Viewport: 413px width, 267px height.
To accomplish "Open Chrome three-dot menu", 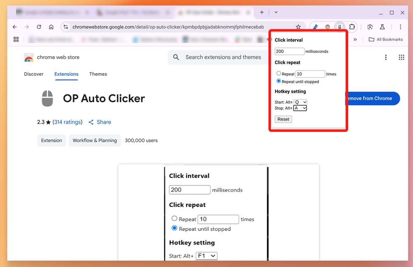I will pyautogui.click(x=400, y=26).
